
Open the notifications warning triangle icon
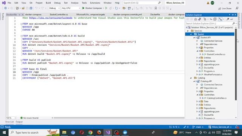click(208, 3)
